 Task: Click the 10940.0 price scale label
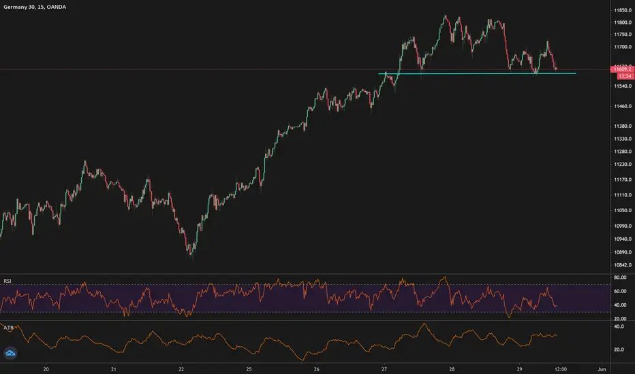coord(623,239)
